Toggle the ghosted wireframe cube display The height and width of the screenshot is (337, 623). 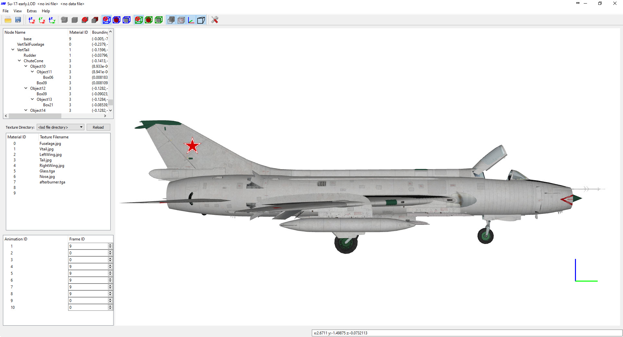[181, 20]
